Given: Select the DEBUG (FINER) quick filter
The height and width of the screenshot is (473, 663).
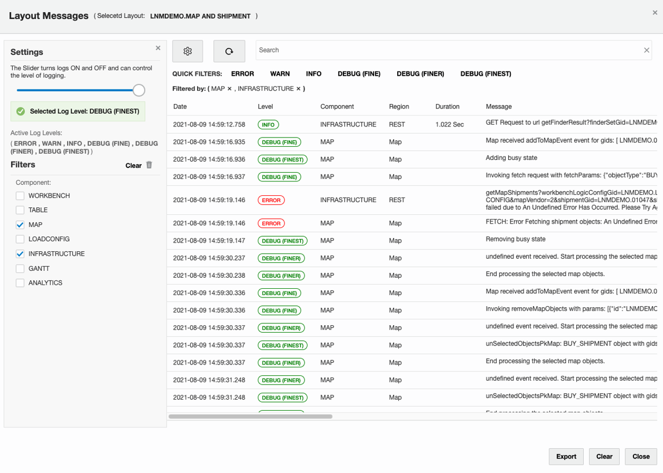Looking at the screenshot, I should 420,74.
